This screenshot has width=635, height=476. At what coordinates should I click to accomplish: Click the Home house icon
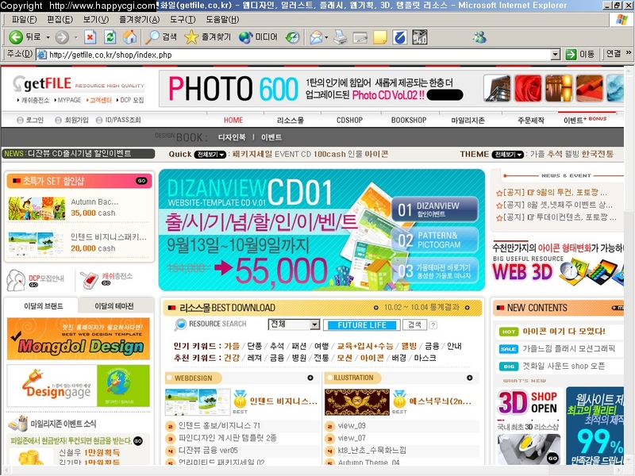click(x=129, y=37)
